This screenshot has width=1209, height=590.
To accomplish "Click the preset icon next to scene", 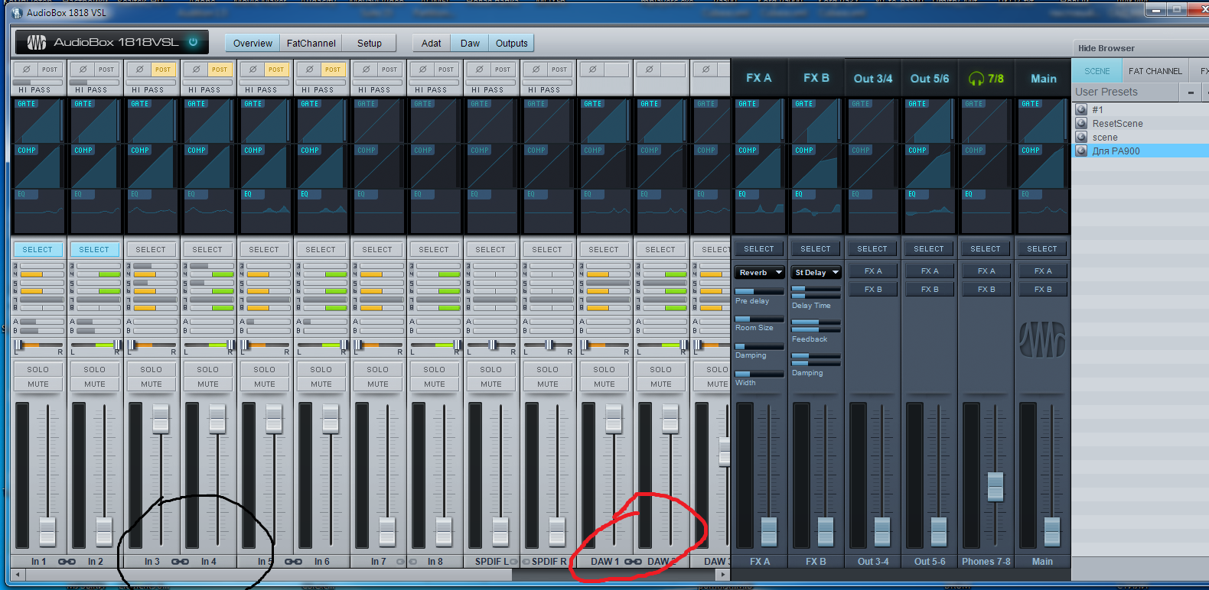I will 1081,137.
